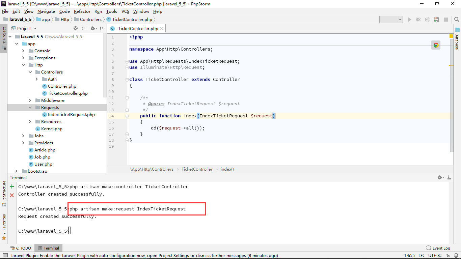Collapse the Controllers folder in tree

point(30,72)
